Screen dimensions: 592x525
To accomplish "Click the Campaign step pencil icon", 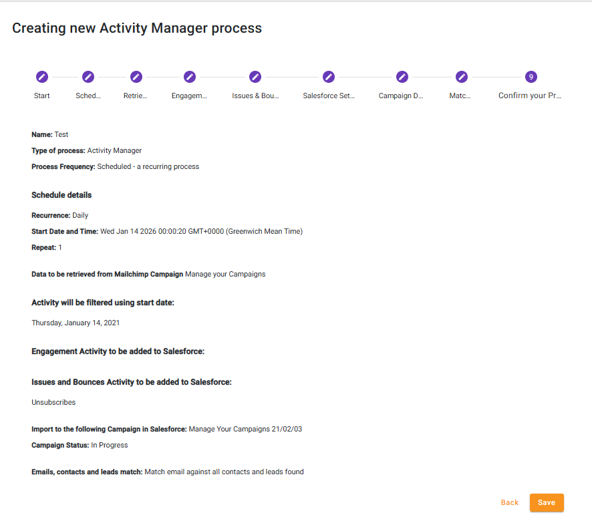I will pos(402,77).
